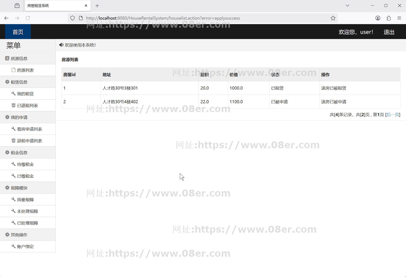The height and width of the screenshot is (277, 406).
Task: Click the gear icon next to 租金信息
Action: tap(7, 152)
